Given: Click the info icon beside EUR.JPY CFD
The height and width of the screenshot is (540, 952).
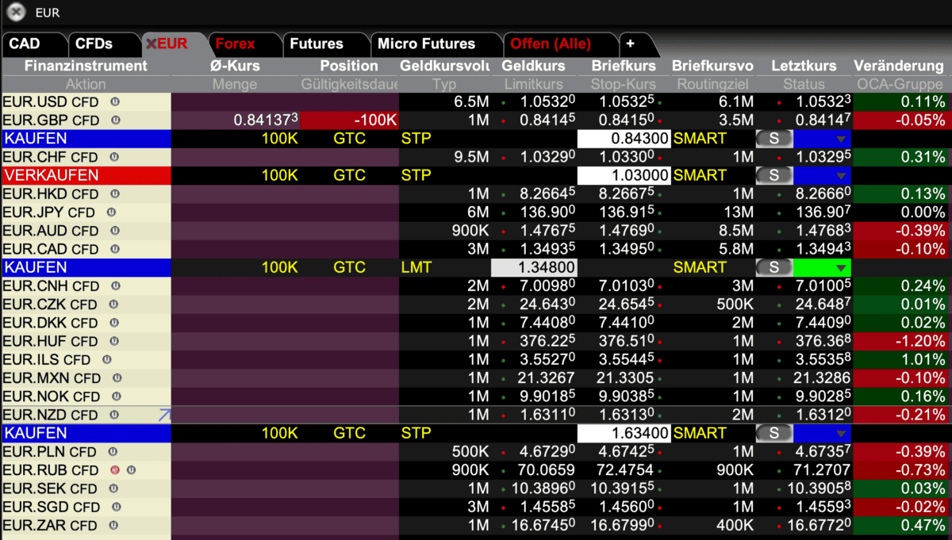Looking at the screenshot, I should [111, 213].
